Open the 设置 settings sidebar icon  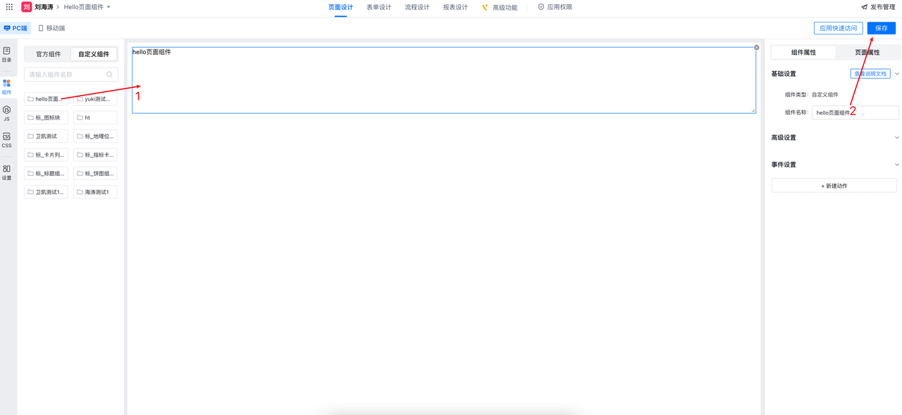6,172
